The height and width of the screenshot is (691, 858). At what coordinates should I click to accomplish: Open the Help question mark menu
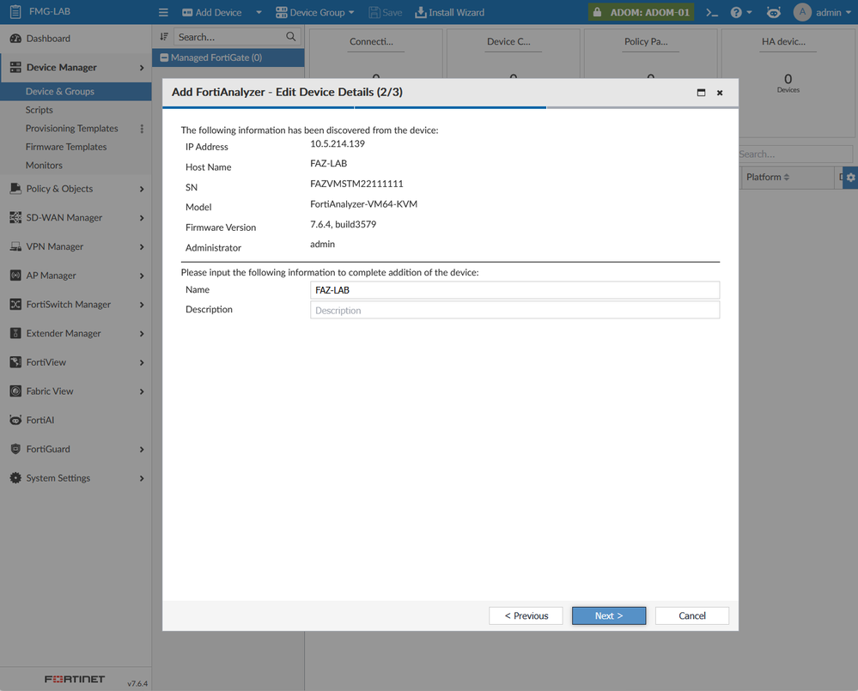tap(741, 12)
